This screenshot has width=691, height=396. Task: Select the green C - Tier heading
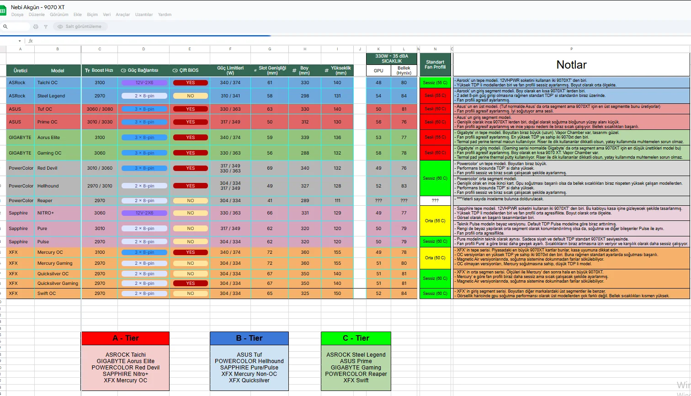[x=356, y=338]
